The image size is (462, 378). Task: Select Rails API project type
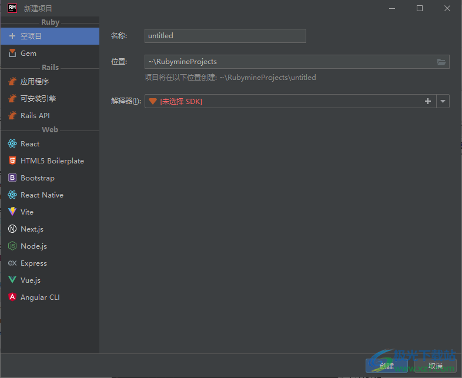(35, 116)
